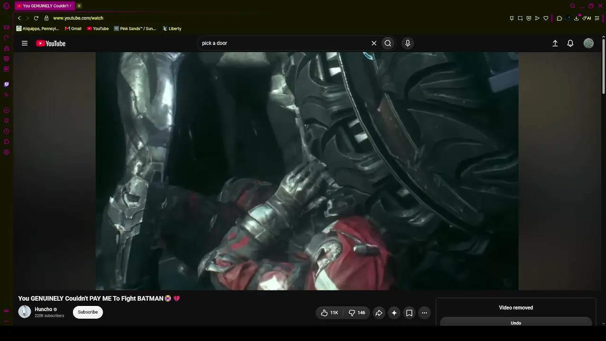The image size is (606, 341).
Task: Open the YouTube bookmark
Action: click(98, 28)
